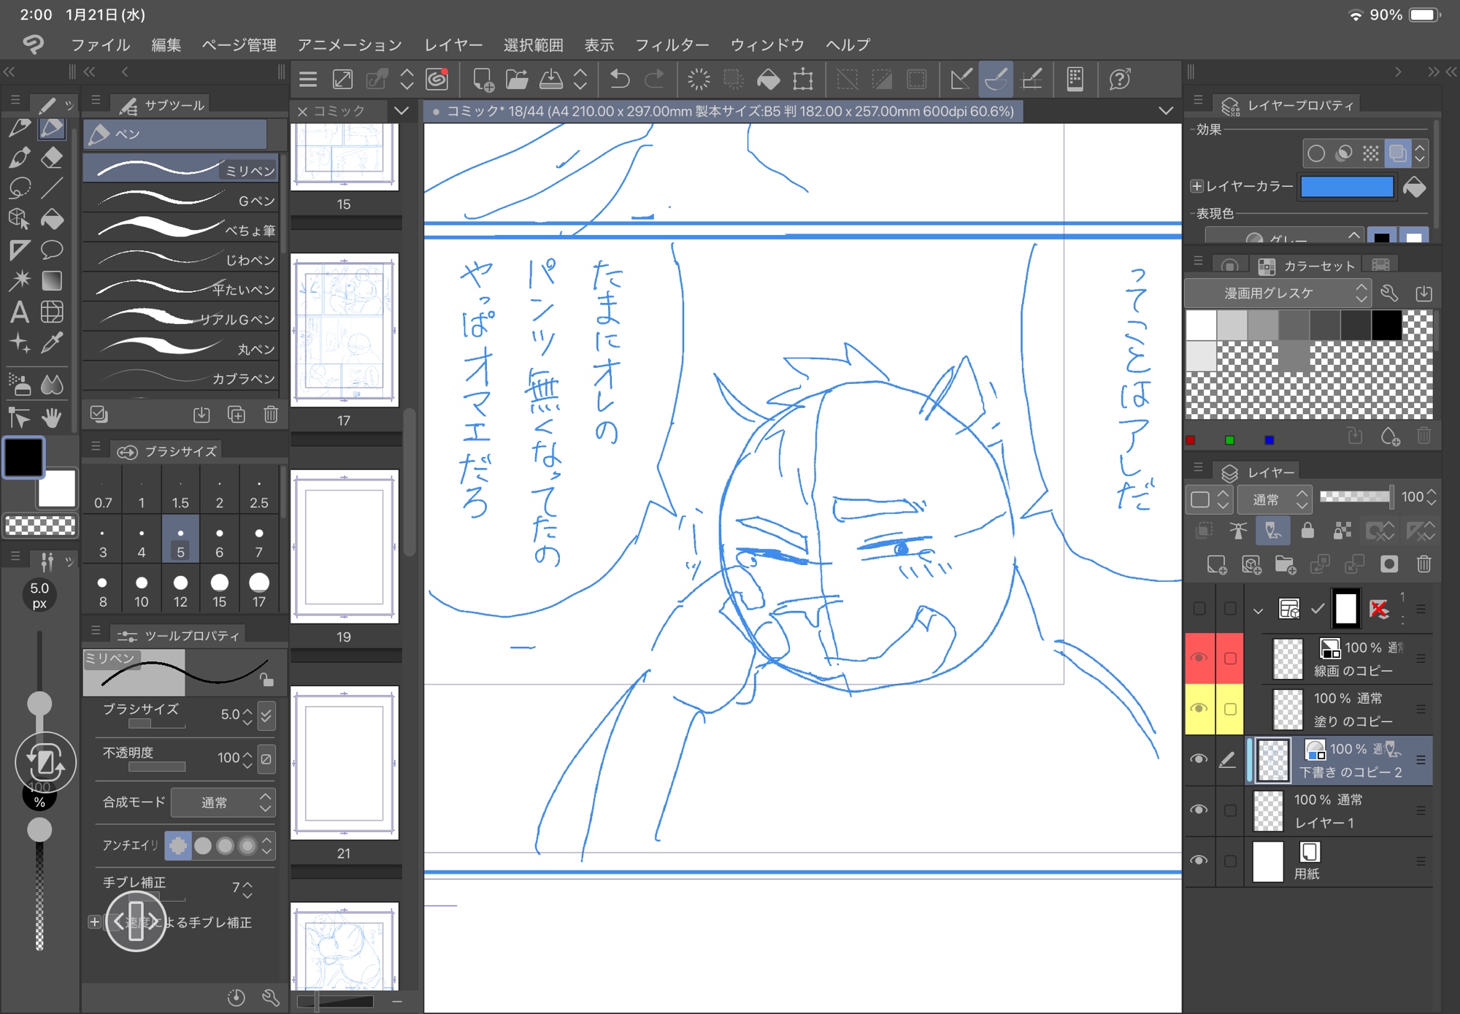Image resolution: width=1460 pixels, height=1014 pixels.
Task: Open the 合成モード dropdown in tool properties
Action: (223, 802)
